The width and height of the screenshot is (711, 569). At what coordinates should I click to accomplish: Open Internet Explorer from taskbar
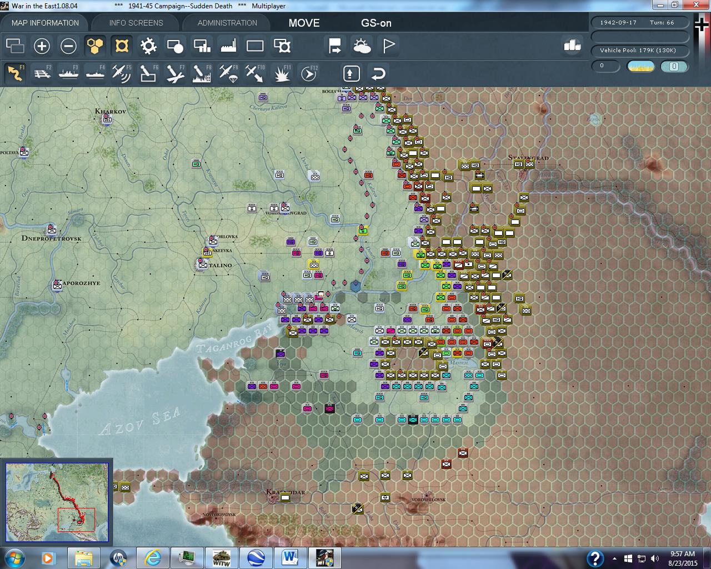[152, 558]
